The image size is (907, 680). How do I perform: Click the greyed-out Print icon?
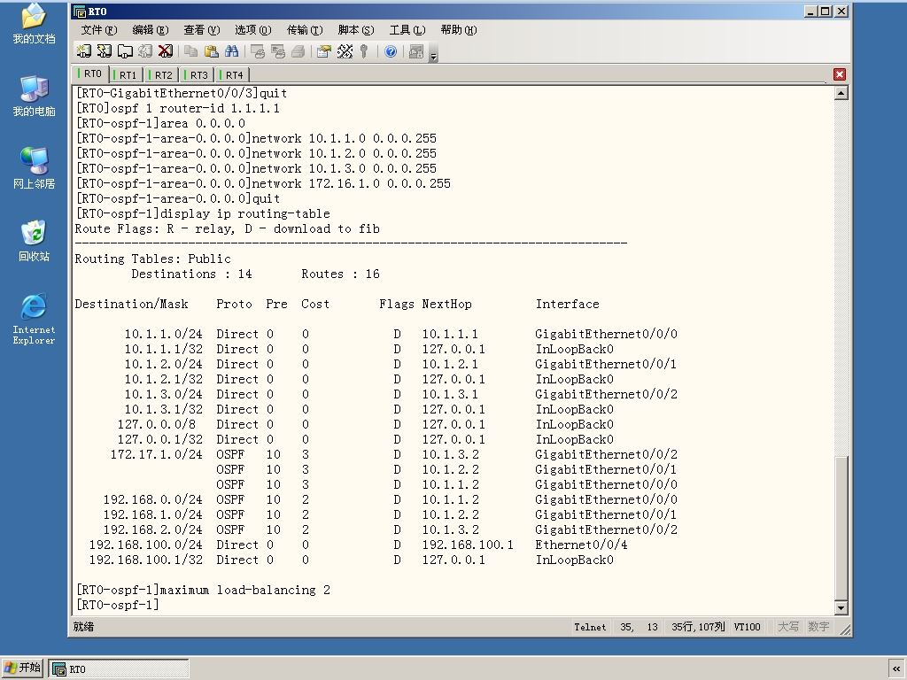coord(298,51)
